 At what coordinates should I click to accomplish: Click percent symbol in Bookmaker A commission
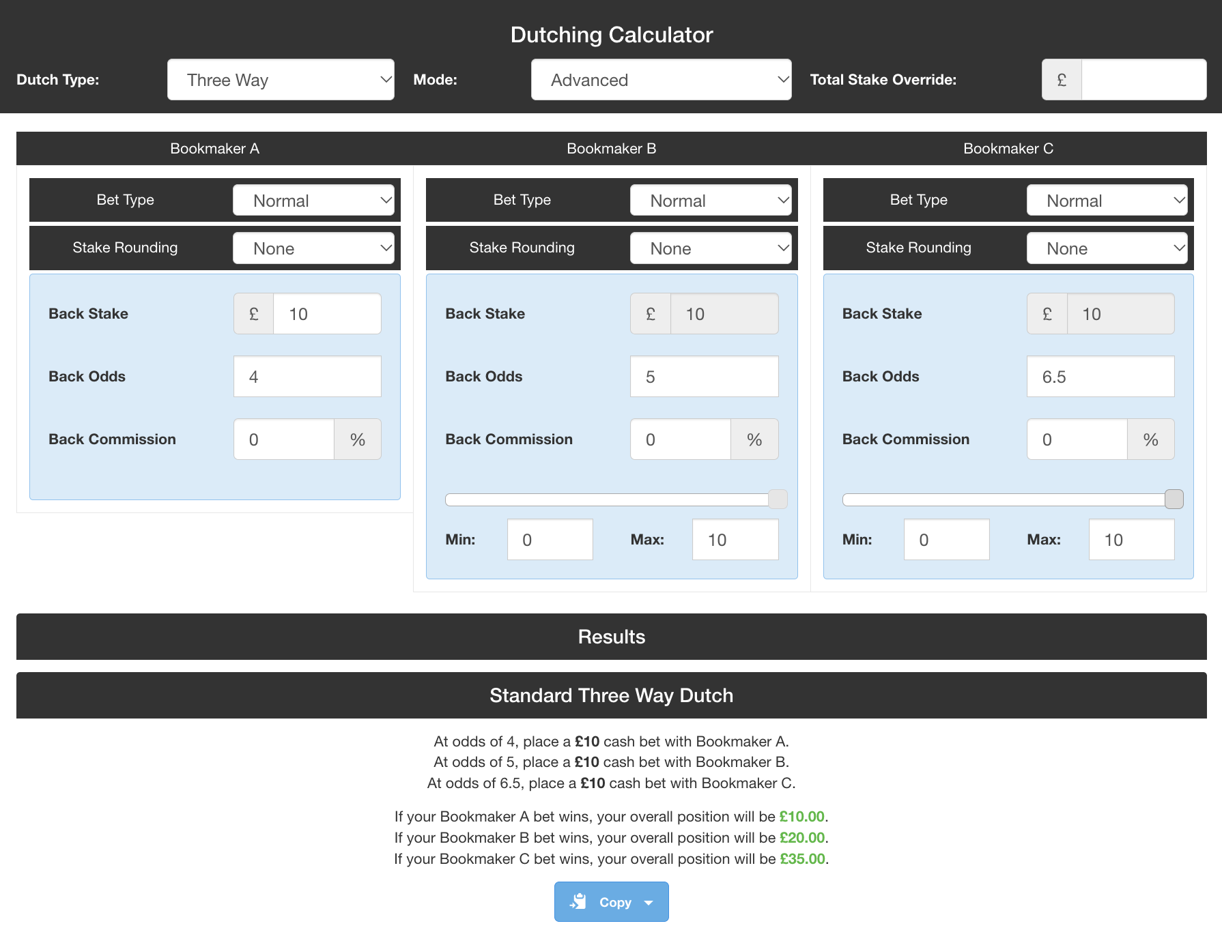click(358, 439)
